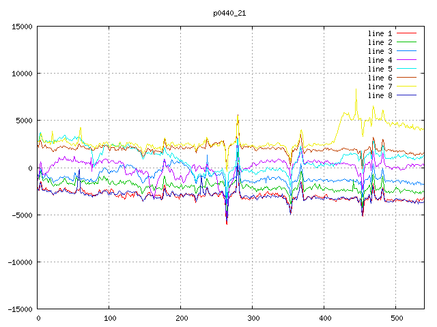Click the 15000 y-axis tick label
Viewport: 437px width, 327px height.
22,27
